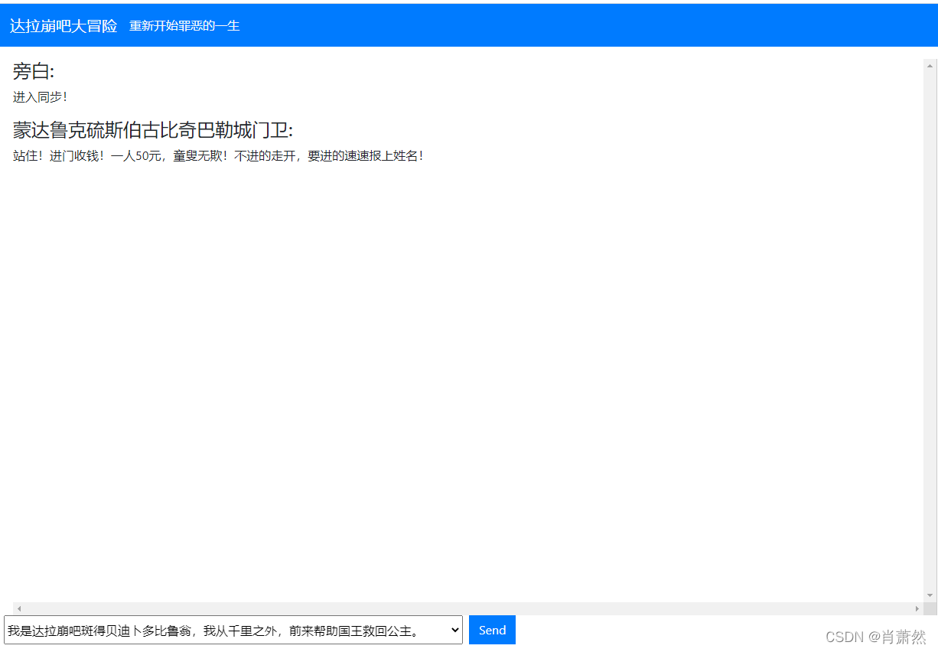Click the horizontal scrollbar right arrow
The width and height of the screenshot is (938, 652).
click(x=917, y=608)
